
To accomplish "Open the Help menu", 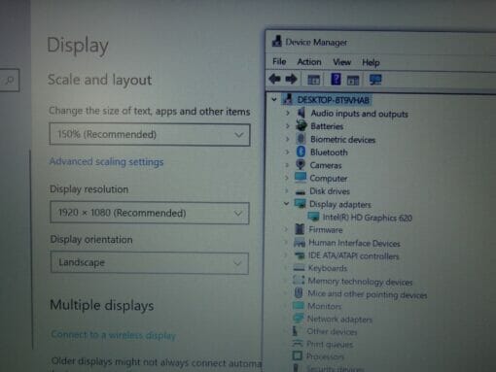I will tap(371, 62).
